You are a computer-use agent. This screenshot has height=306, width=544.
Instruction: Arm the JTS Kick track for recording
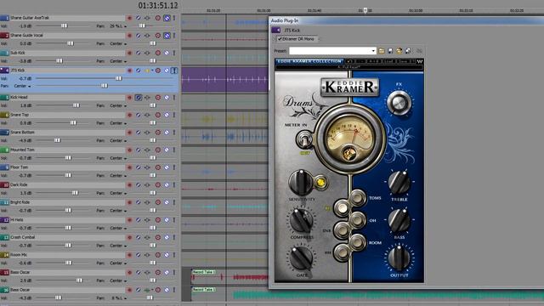click(130, 71)
